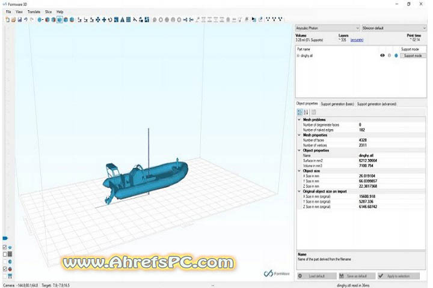Select the highlighted blue cube view icon
The width and height of the screenshot is (433, 288).
(x=60, y=20)
